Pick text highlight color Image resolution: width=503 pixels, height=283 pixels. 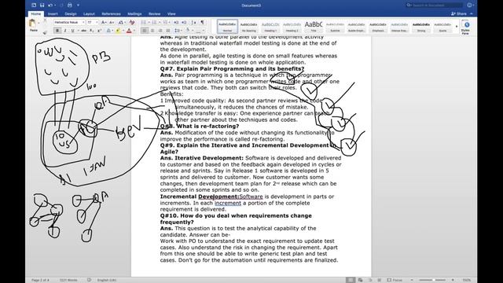click(117, 31)
